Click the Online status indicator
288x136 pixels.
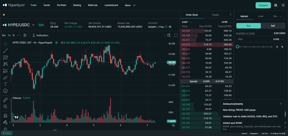pos(7,133)
